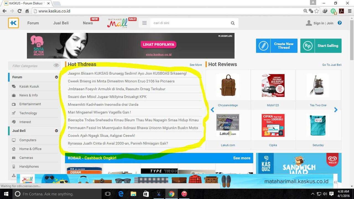The image size is (354, 199).
Task: Click the Tea Two One review thumbnail
Action: tap(318, 85)
